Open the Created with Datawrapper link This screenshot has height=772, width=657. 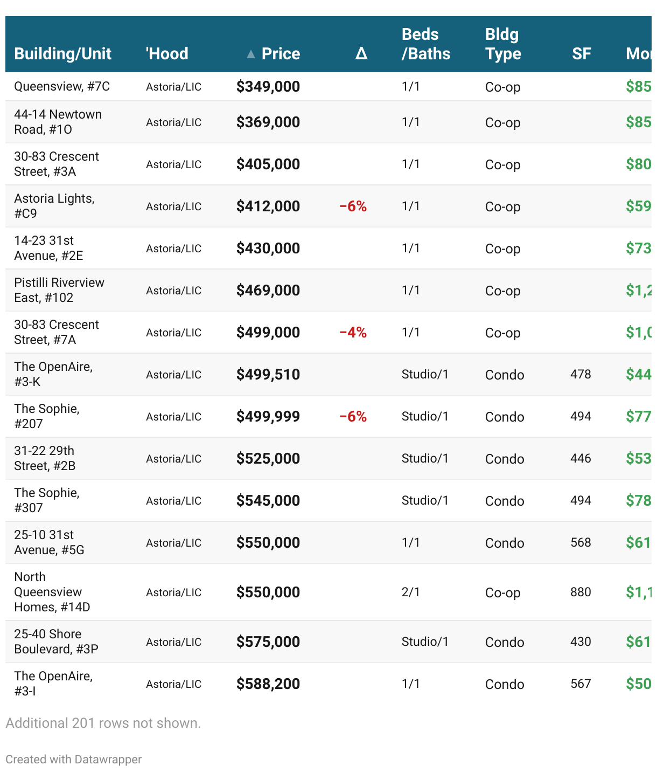pyautogui.click(x=74, y=759)
